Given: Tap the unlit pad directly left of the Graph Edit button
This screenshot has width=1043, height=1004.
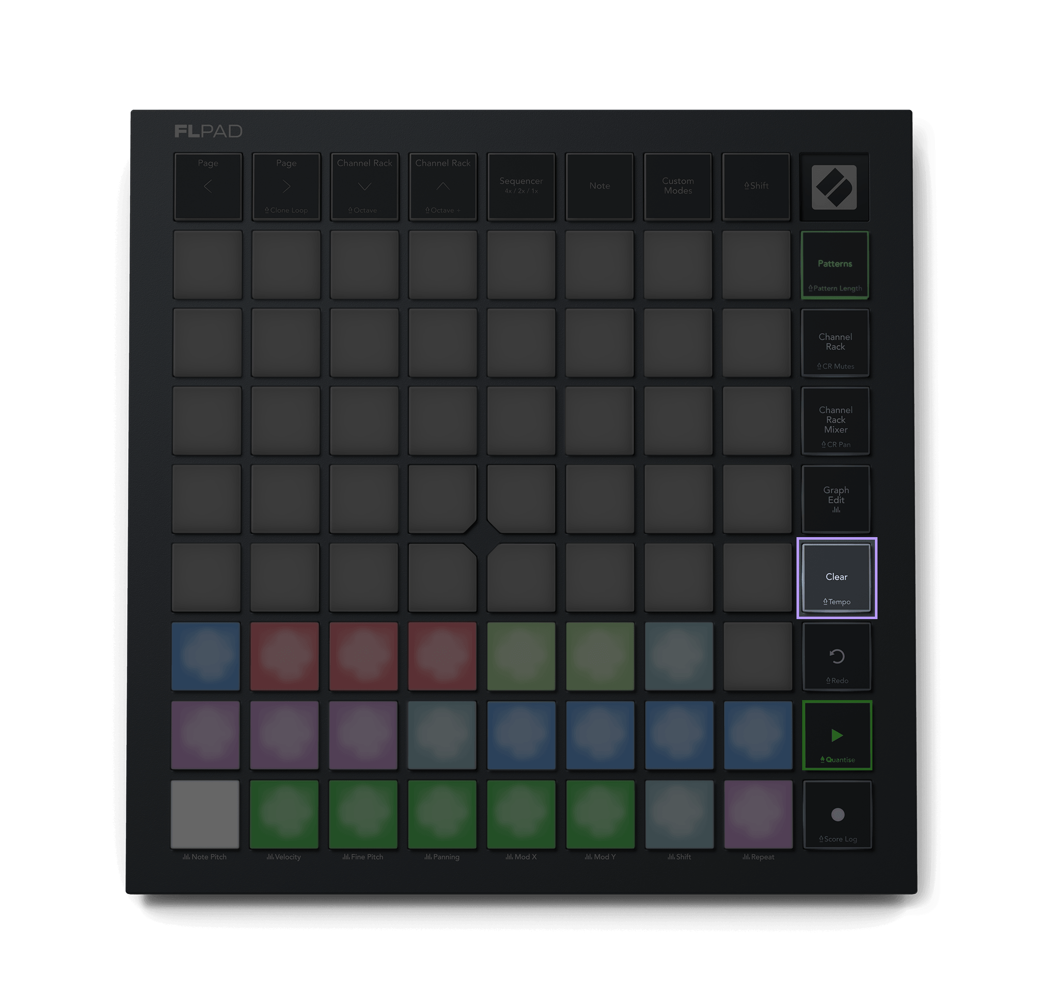Looking at the screenshot, I should point(757,498).
